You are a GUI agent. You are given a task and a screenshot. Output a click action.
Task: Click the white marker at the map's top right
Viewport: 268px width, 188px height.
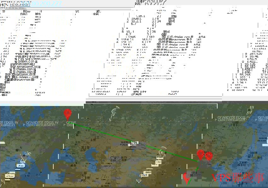[250, 111]
